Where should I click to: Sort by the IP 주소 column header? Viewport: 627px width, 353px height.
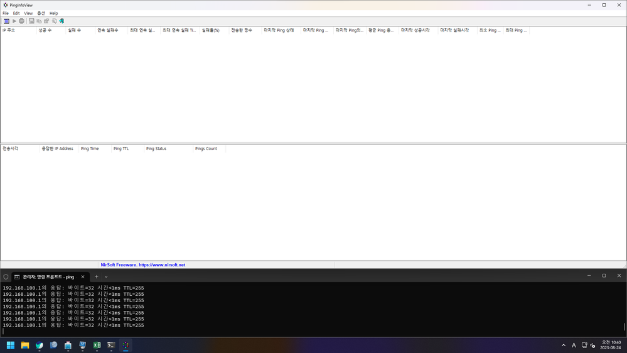tap(18, 30)
